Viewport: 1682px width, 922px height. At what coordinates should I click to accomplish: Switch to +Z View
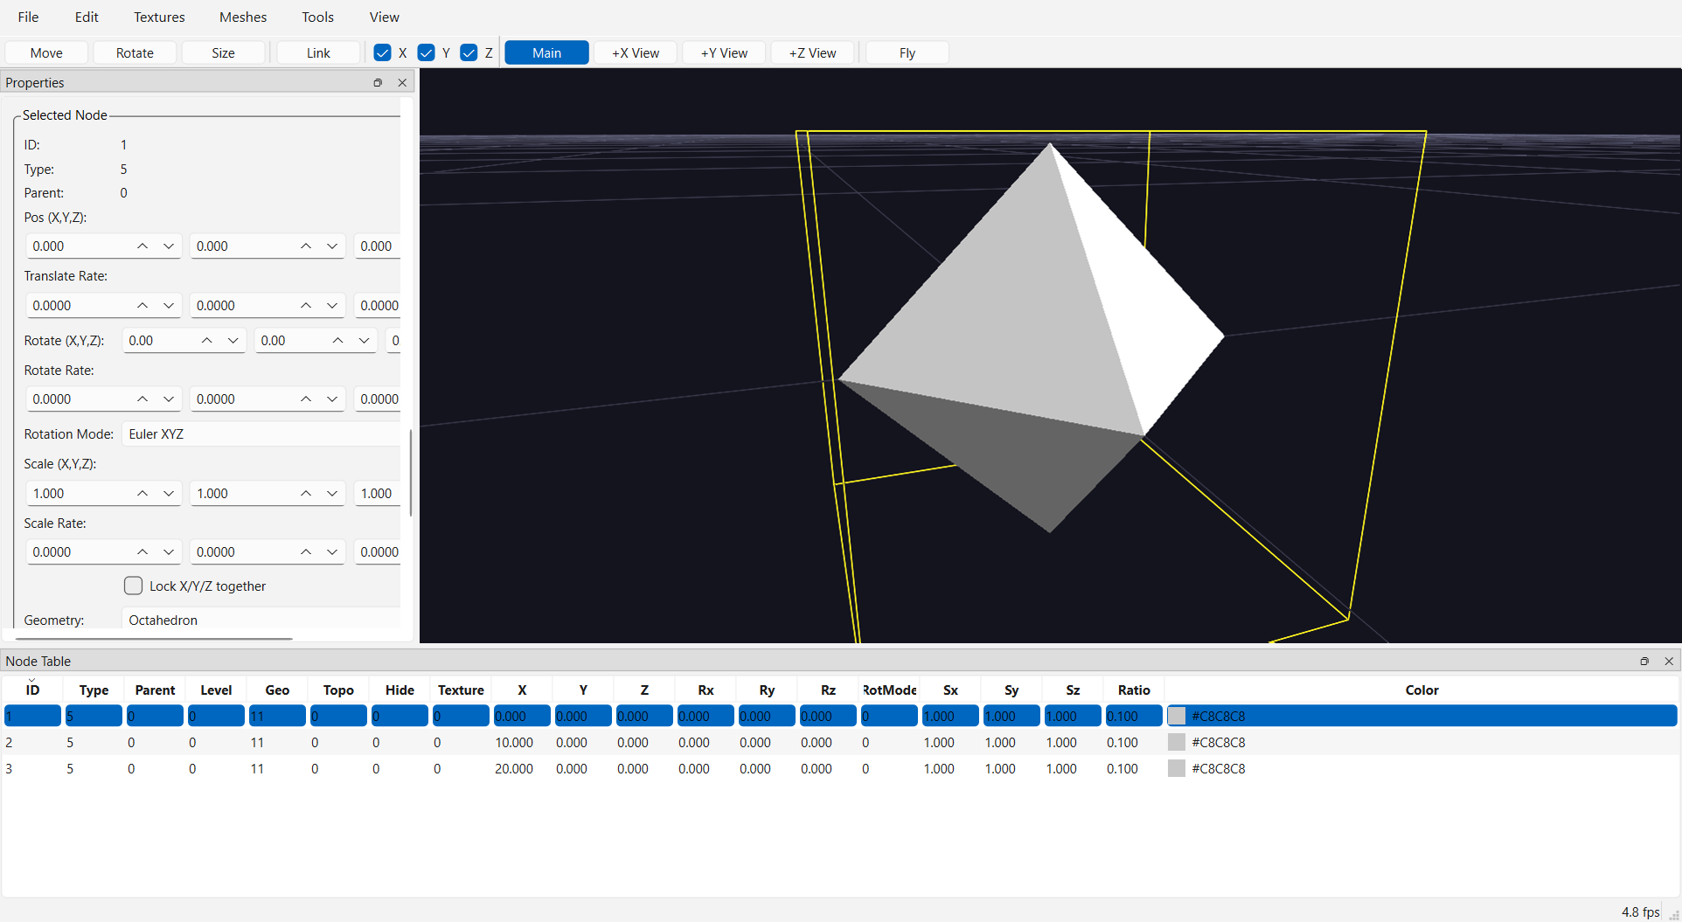812,52
